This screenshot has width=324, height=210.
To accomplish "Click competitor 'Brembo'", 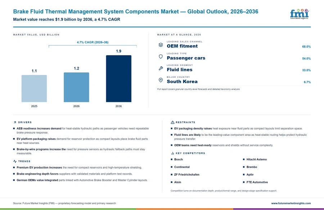I will [x=252, y=167].
